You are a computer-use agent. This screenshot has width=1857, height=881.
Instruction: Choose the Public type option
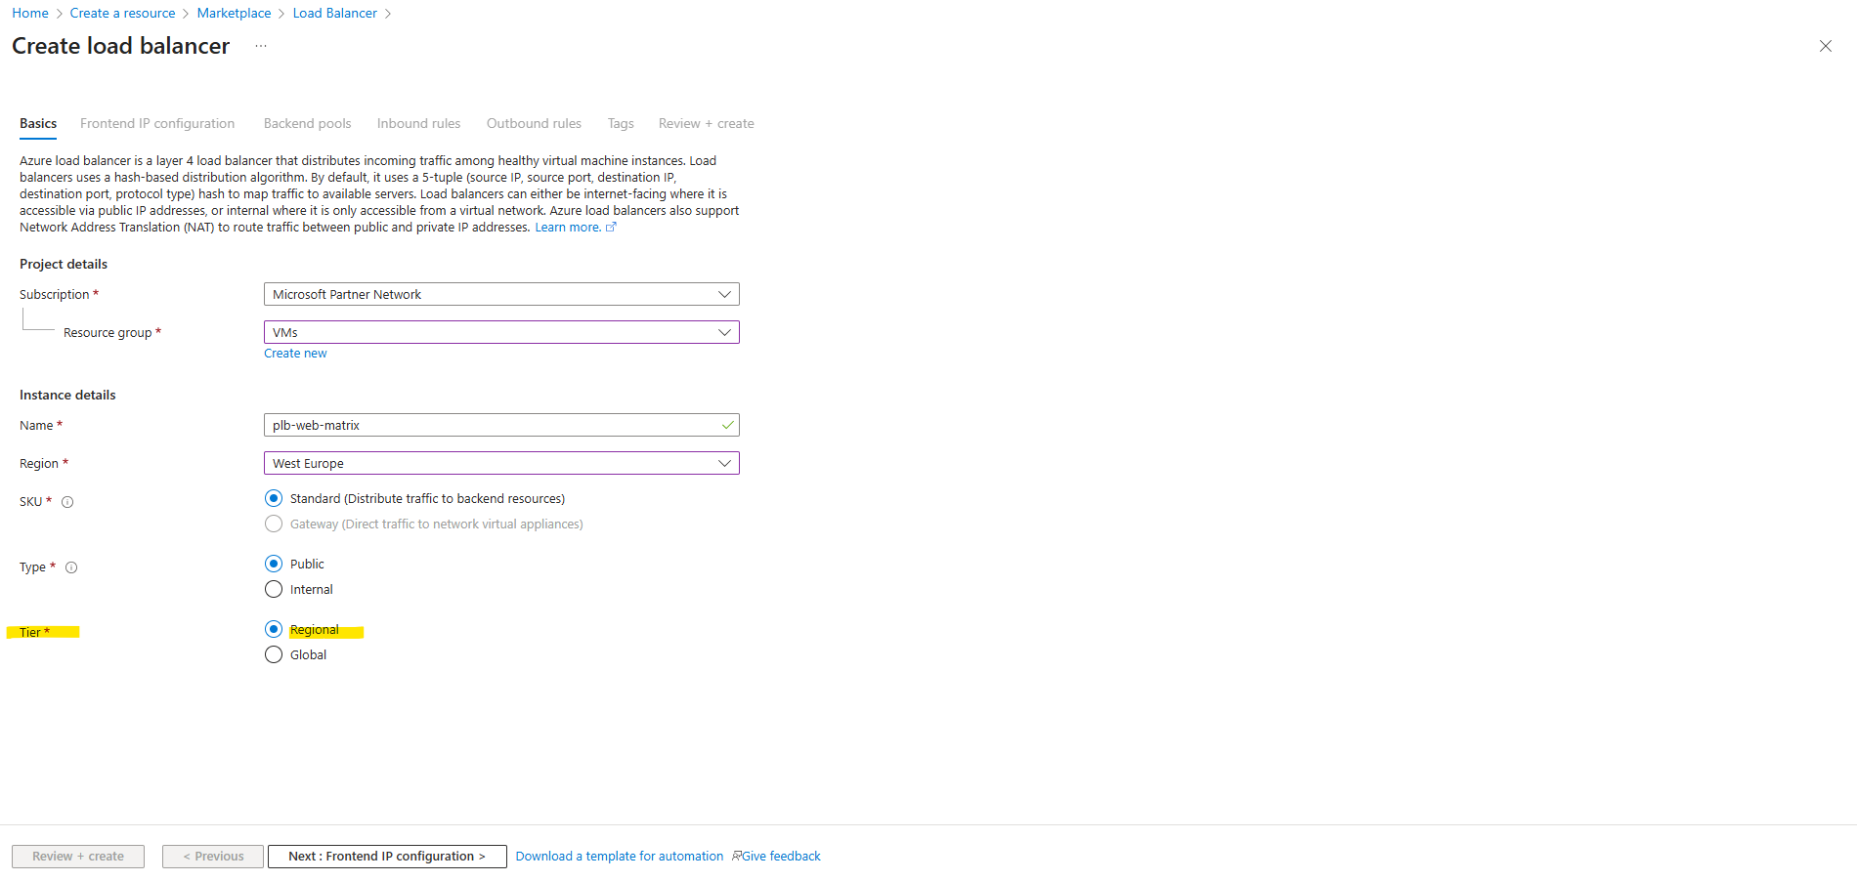[x=274, y=564]
